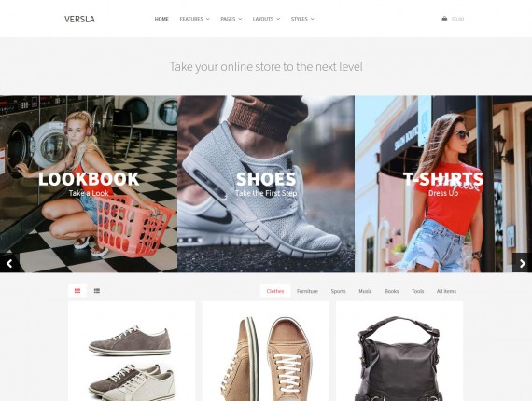Show the Tools category products
The height and width of the screenshot is (401, 532).
[x=417, y=291]
